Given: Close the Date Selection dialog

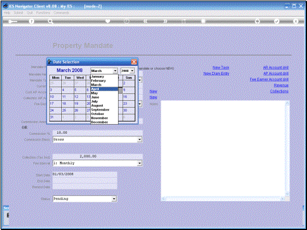Looking at the screenshot, I should [134, 62].
